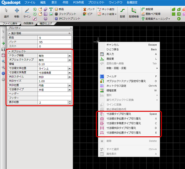Select 差動ペア配線 differential pair routing
This screenshot has height=169, width=185.
click(151, 14)
